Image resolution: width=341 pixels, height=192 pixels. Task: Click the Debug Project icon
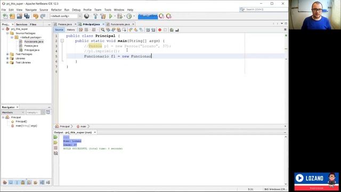pos(119,16)
